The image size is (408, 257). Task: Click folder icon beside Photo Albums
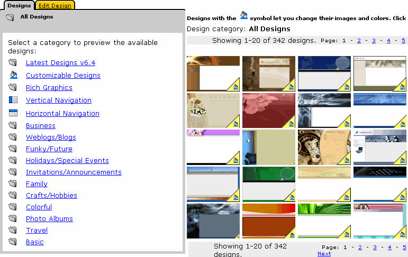click(x=13, y=218)
